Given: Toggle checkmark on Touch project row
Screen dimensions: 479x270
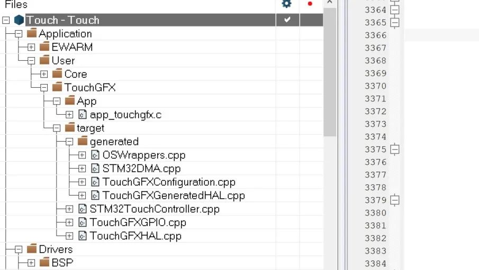Looking at the screenshot, I should [x=287, y=20].
